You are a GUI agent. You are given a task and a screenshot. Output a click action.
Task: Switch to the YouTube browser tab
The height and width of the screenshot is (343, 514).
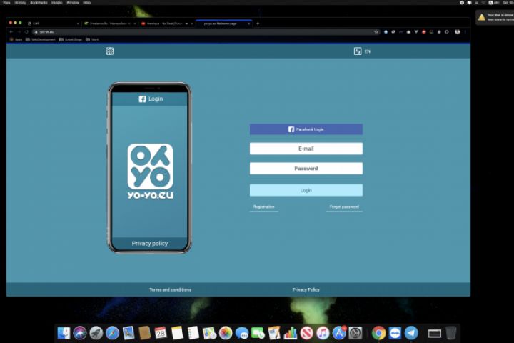[x=166, y=24]
